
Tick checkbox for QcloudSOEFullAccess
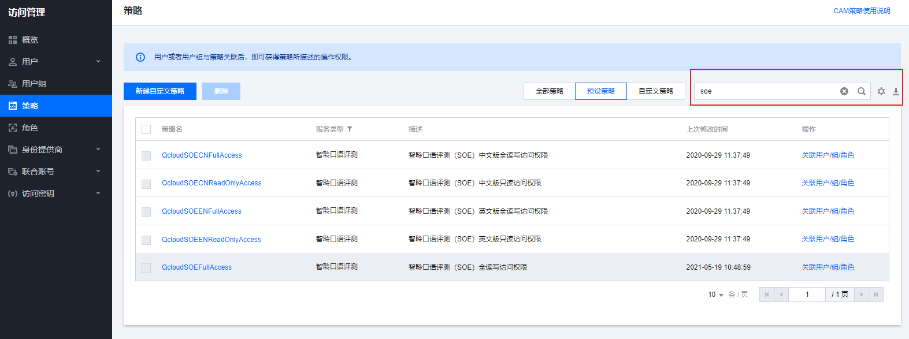coord(146,268)
